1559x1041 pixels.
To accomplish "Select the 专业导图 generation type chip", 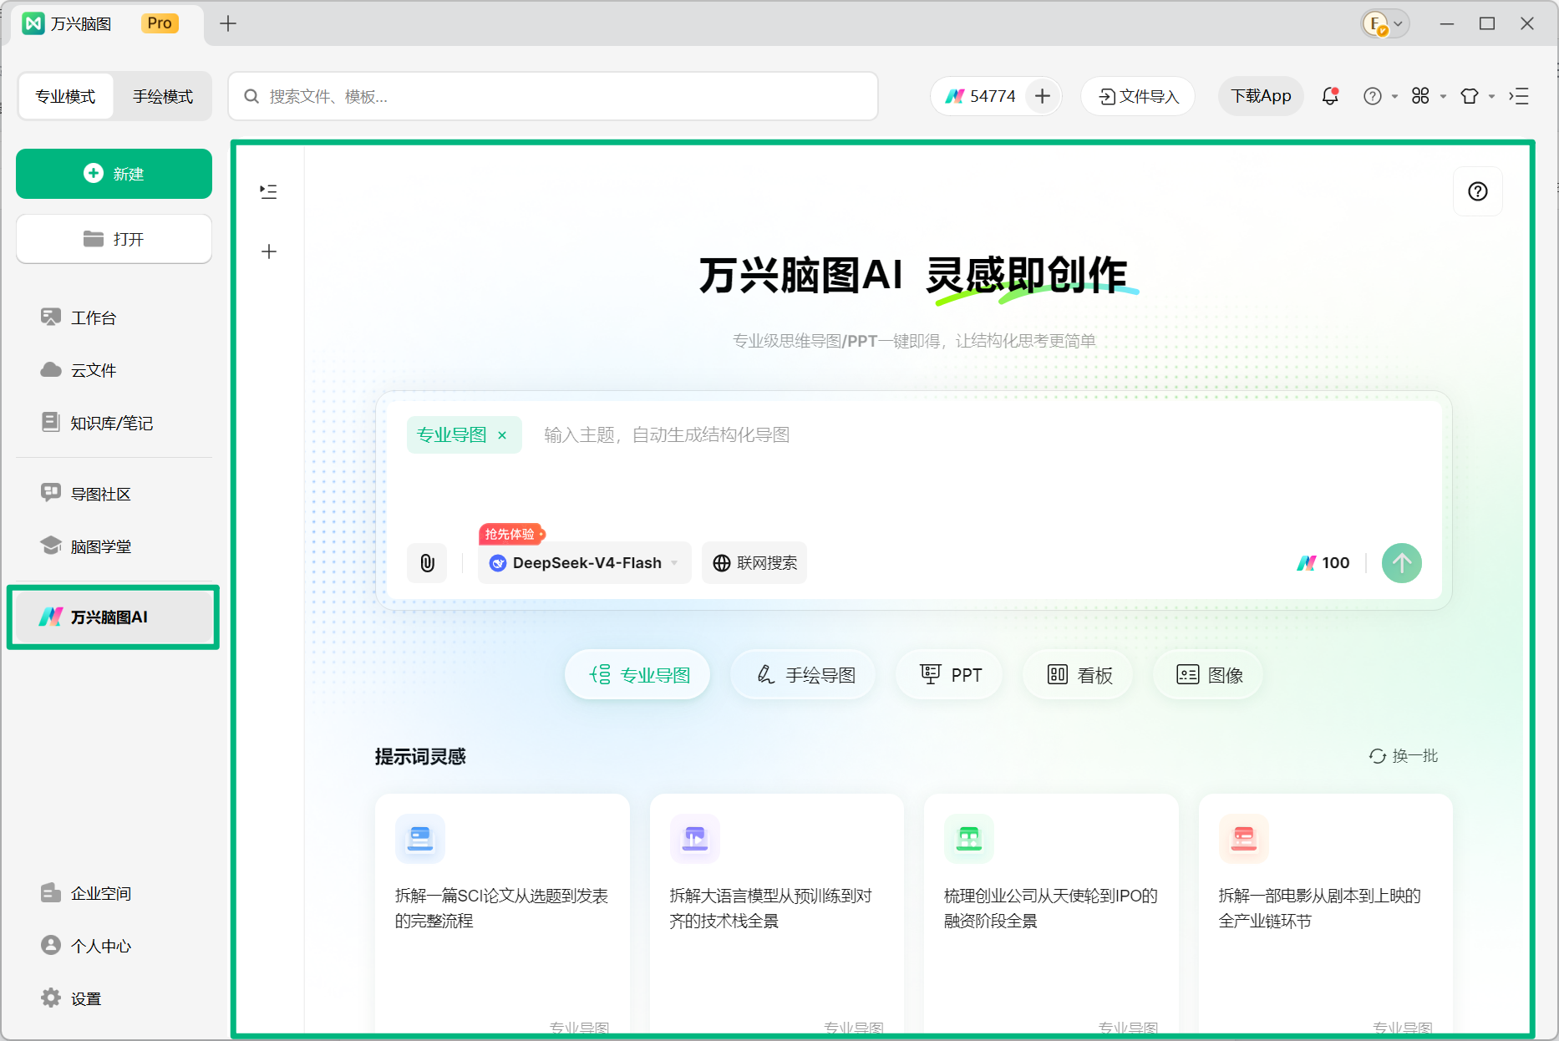I will point(637,675).
